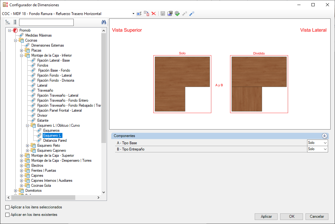Image resolution: width=335 pixels, height=224 pixels.
Task: Collapse the Cocinas tree node
Action: click(x=16, y=40)
